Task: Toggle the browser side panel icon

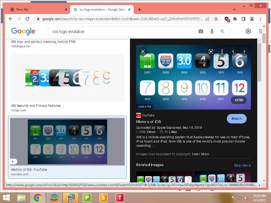Action: coord(243,19)
